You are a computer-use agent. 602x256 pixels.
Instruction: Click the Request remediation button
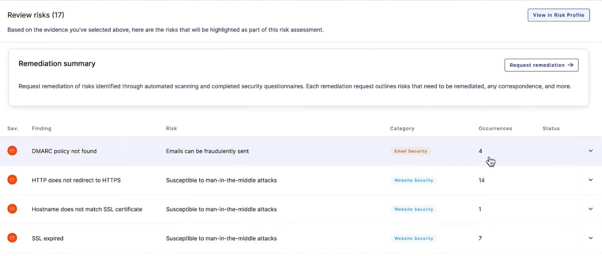click(541, 65)
